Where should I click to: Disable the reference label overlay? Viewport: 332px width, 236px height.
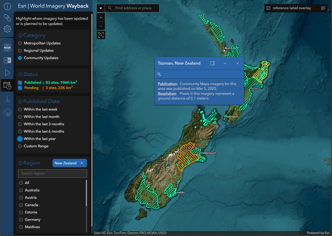[x=268, y=8]
